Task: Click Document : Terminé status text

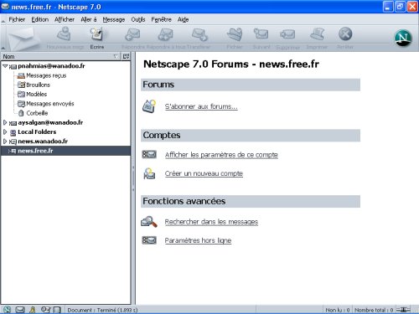Action: tap(102, 310)
